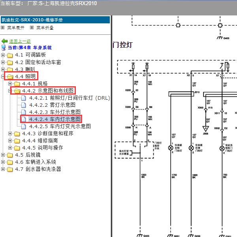The width and height of the screenshot is (237, 237).
Task: Click the 4.4 照明 open folder icon
Action: click(10, 77)
